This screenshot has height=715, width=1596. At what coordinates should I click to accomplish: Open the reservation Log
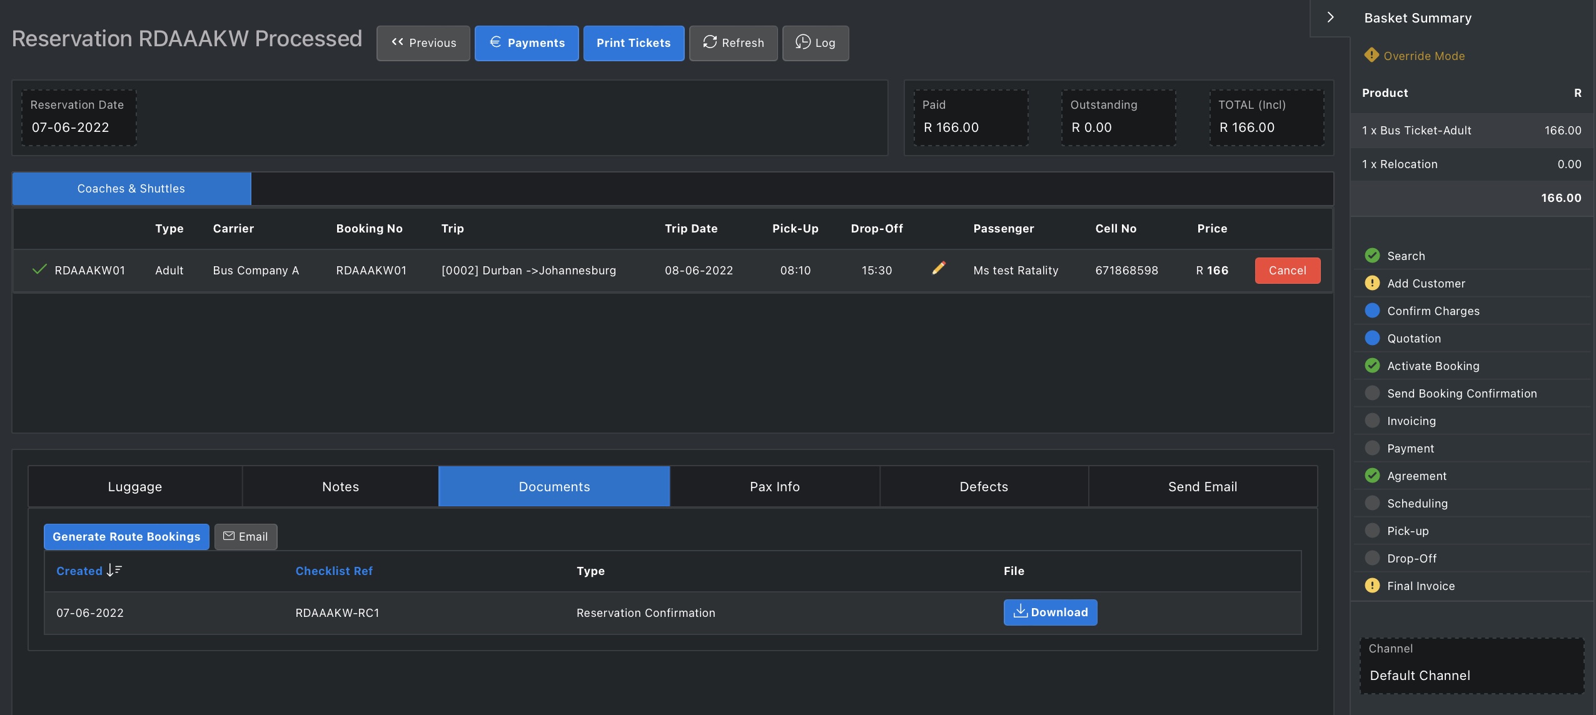click(x=815, y=43)
